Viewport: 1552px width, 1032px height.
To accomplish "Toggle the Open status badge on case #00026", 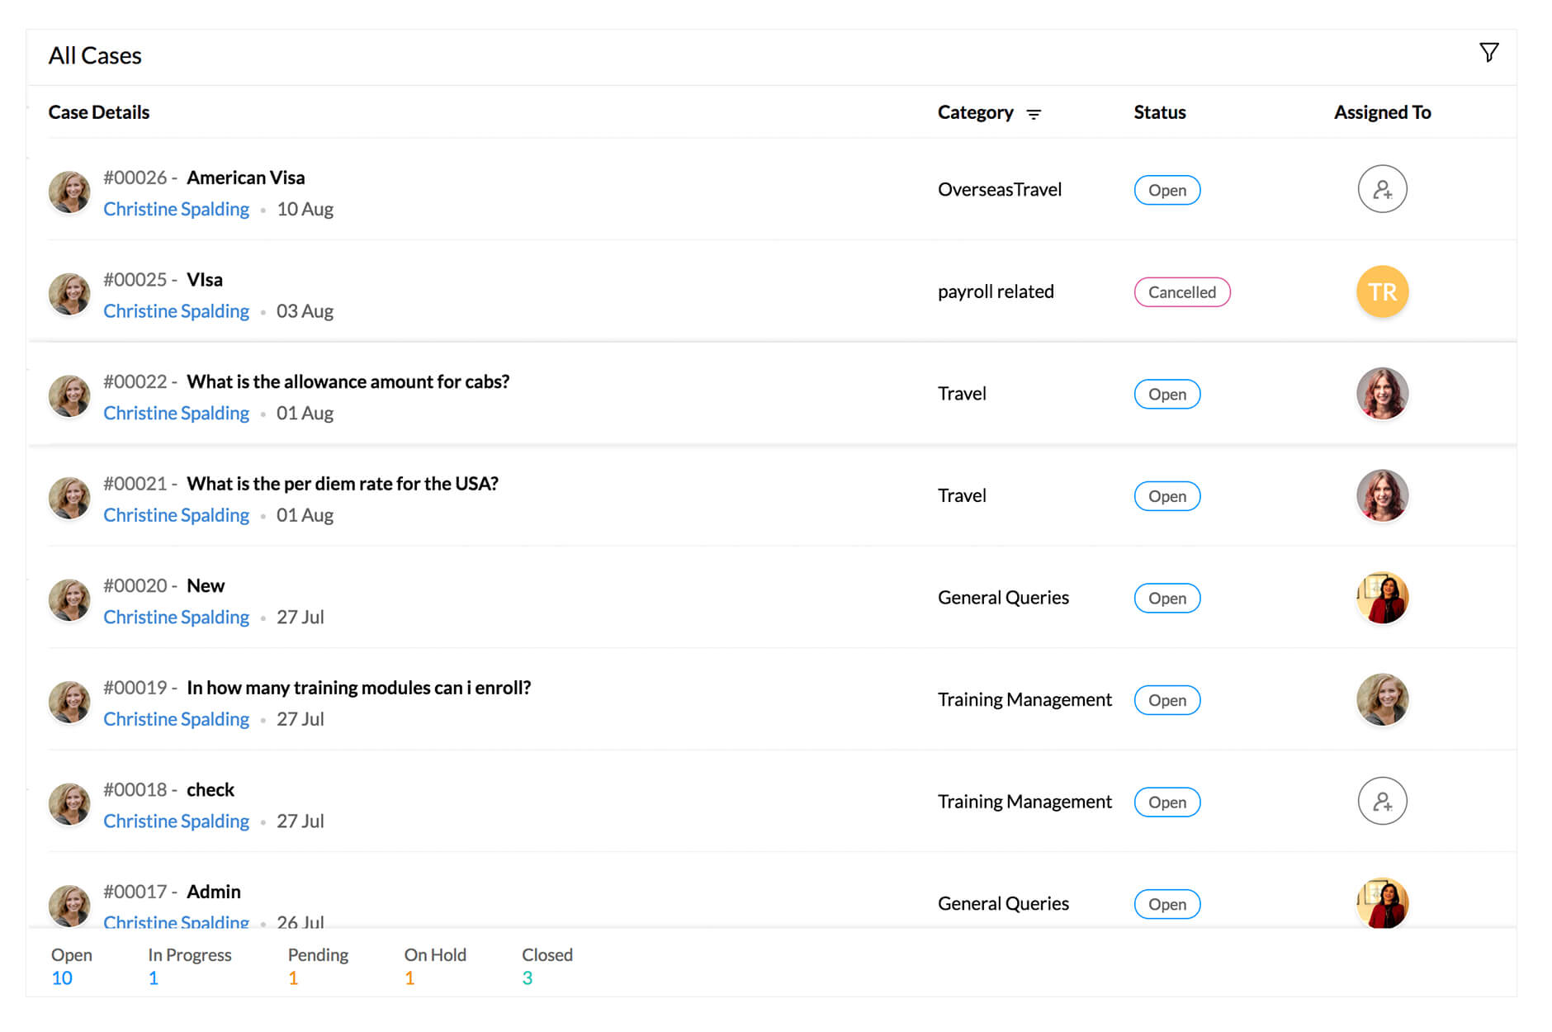I will [x=1166, y=190].
